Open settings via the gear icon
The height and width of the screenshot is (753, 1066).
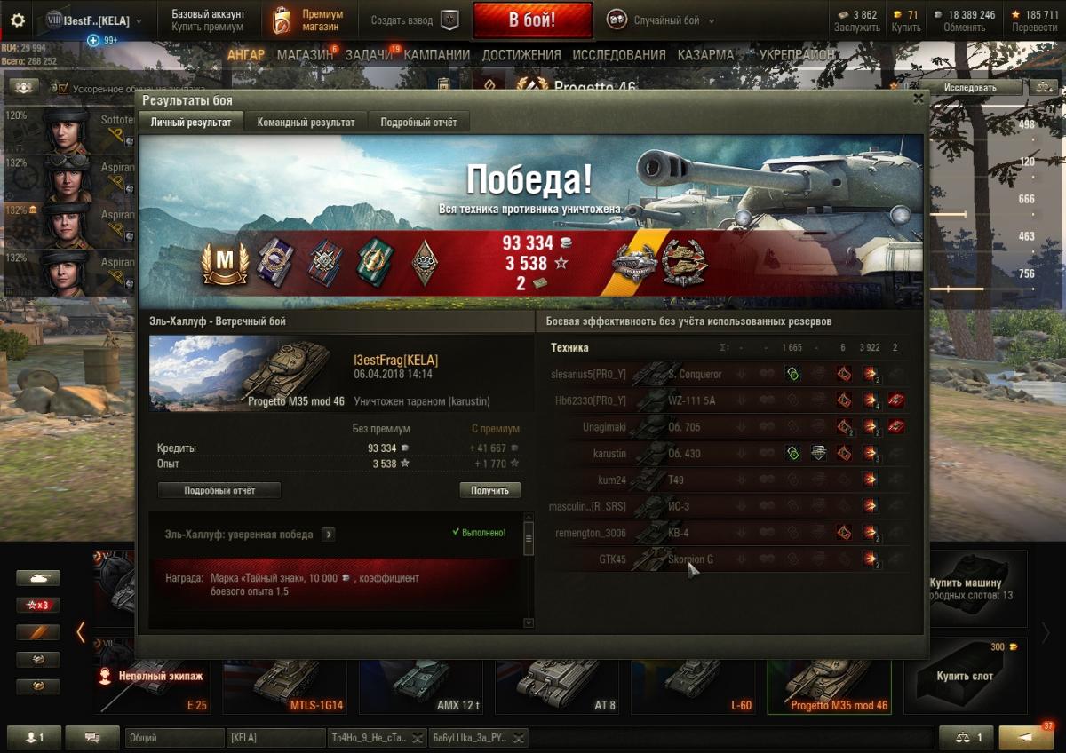(18, 20)
